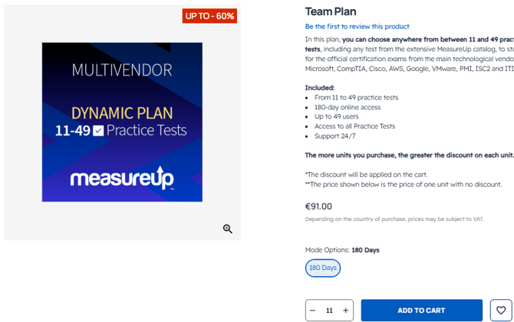This screenshot has height=322, width=514.
Task: Select the 180 Days mode option
Action: tap(323, 268)
